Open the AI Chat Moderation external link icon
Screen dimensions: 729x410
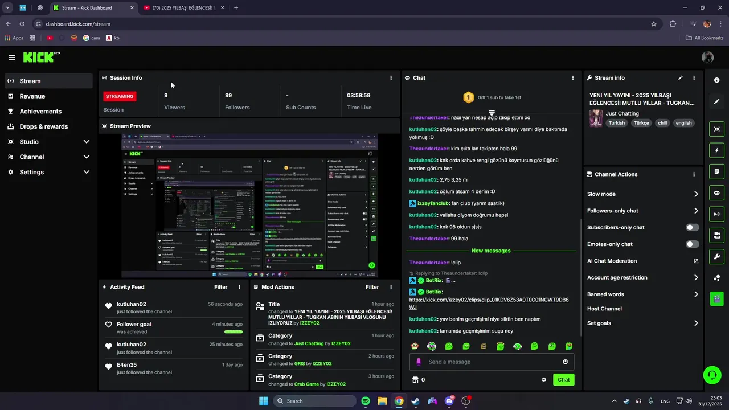[x=696, y=261]
